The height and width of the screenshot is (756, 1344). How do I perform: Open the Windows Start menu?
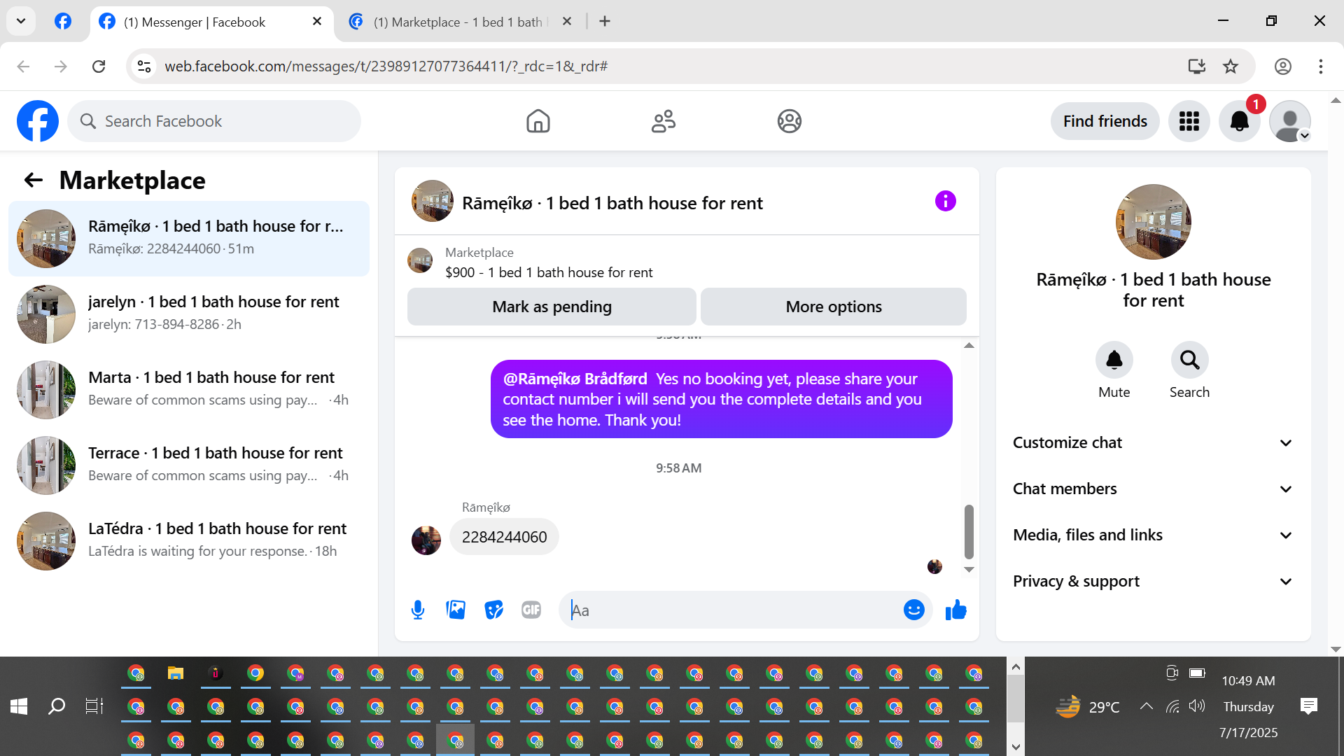(x=19, y=706)
